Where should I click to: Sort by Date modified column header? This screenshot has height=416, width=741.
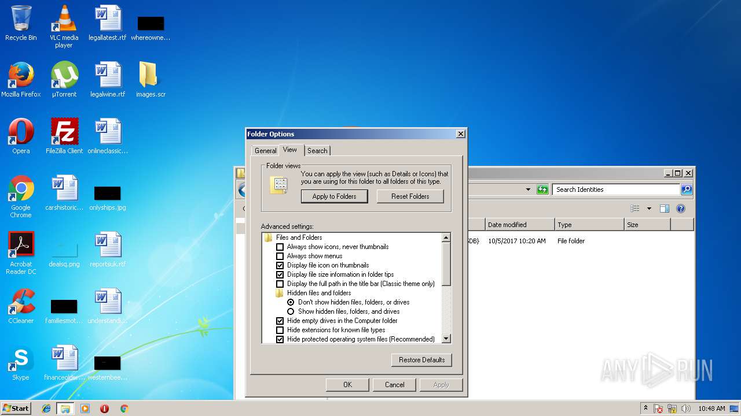[x=519, y=225]
